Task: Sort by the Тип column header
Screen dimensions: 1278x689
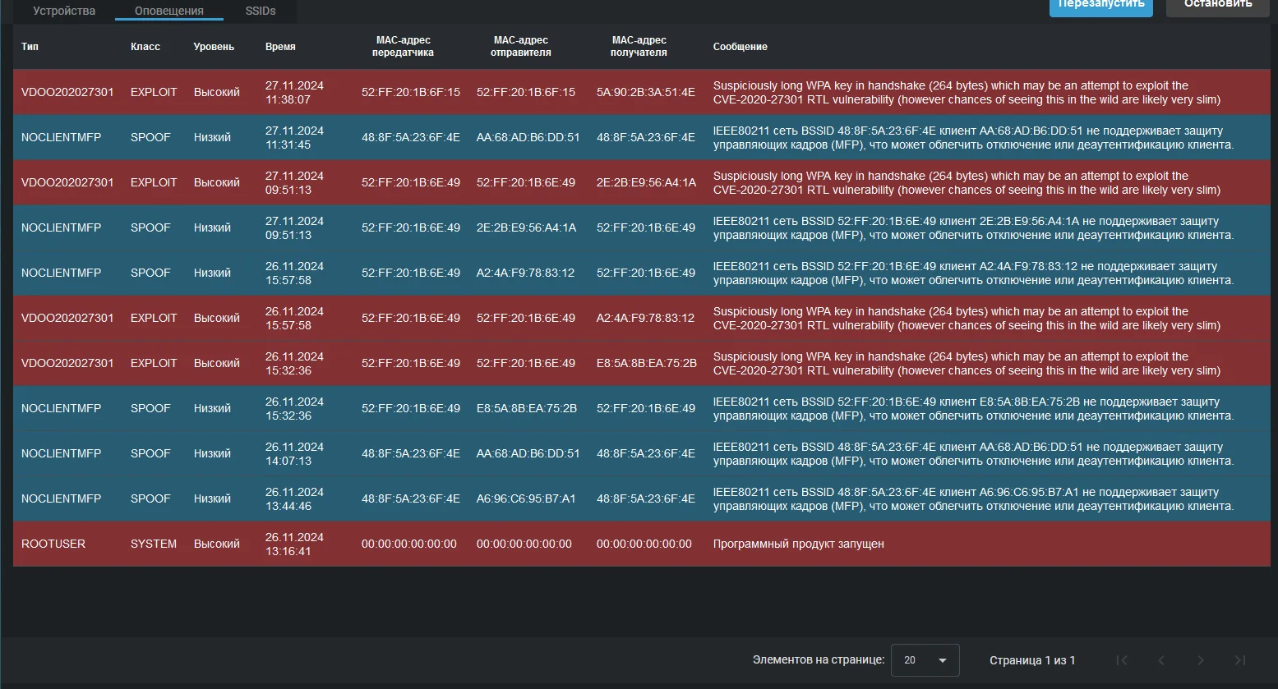Action: pyautogui.click(x=30, y=47)
